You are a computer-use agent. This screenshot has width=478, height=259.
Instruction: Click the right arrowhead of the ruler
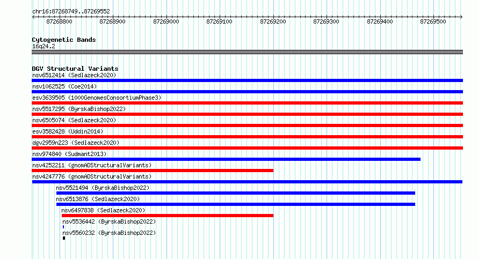pyautogui.click(x=461, y=17)
